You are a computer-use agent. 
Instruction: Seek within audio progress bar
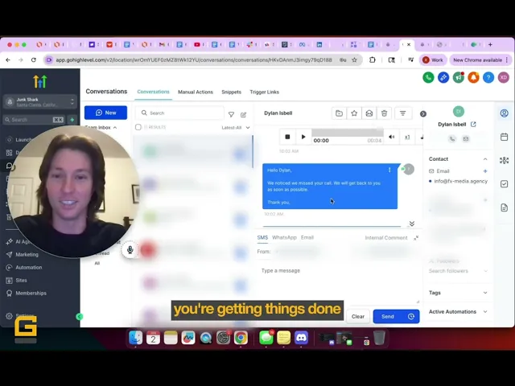click(348, 133)
